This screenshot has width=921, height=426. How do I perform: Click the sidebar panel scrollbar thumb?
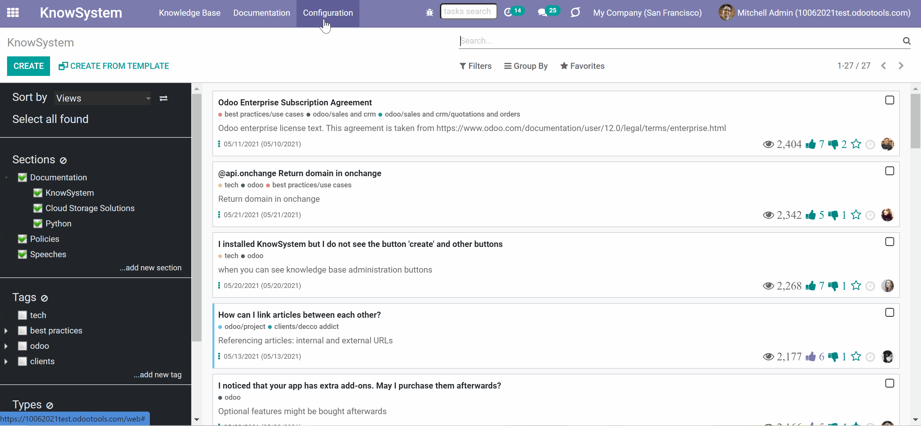[197, 217]
